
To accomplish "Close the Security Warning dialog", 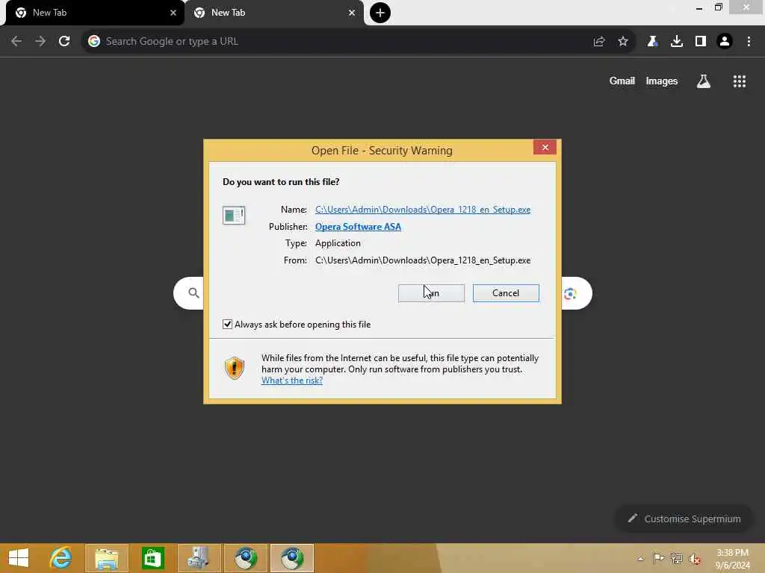I will point(545,147).
